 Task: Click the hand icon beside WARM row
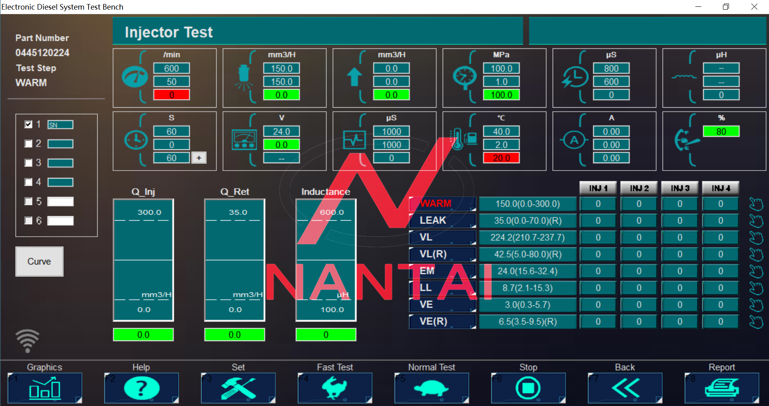[756, 204]
